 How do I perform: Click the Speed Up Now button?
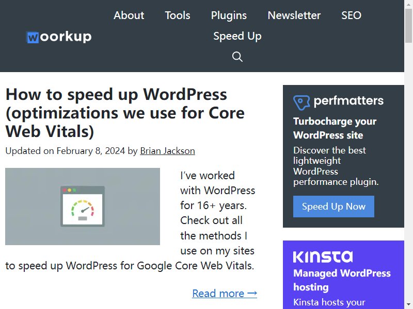333,207
